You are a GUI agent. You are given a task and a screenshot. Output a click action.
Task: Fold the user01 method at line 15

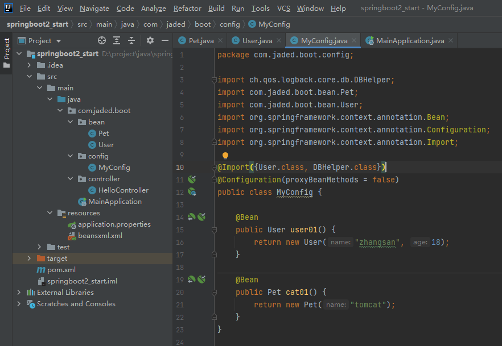[214, 230]
